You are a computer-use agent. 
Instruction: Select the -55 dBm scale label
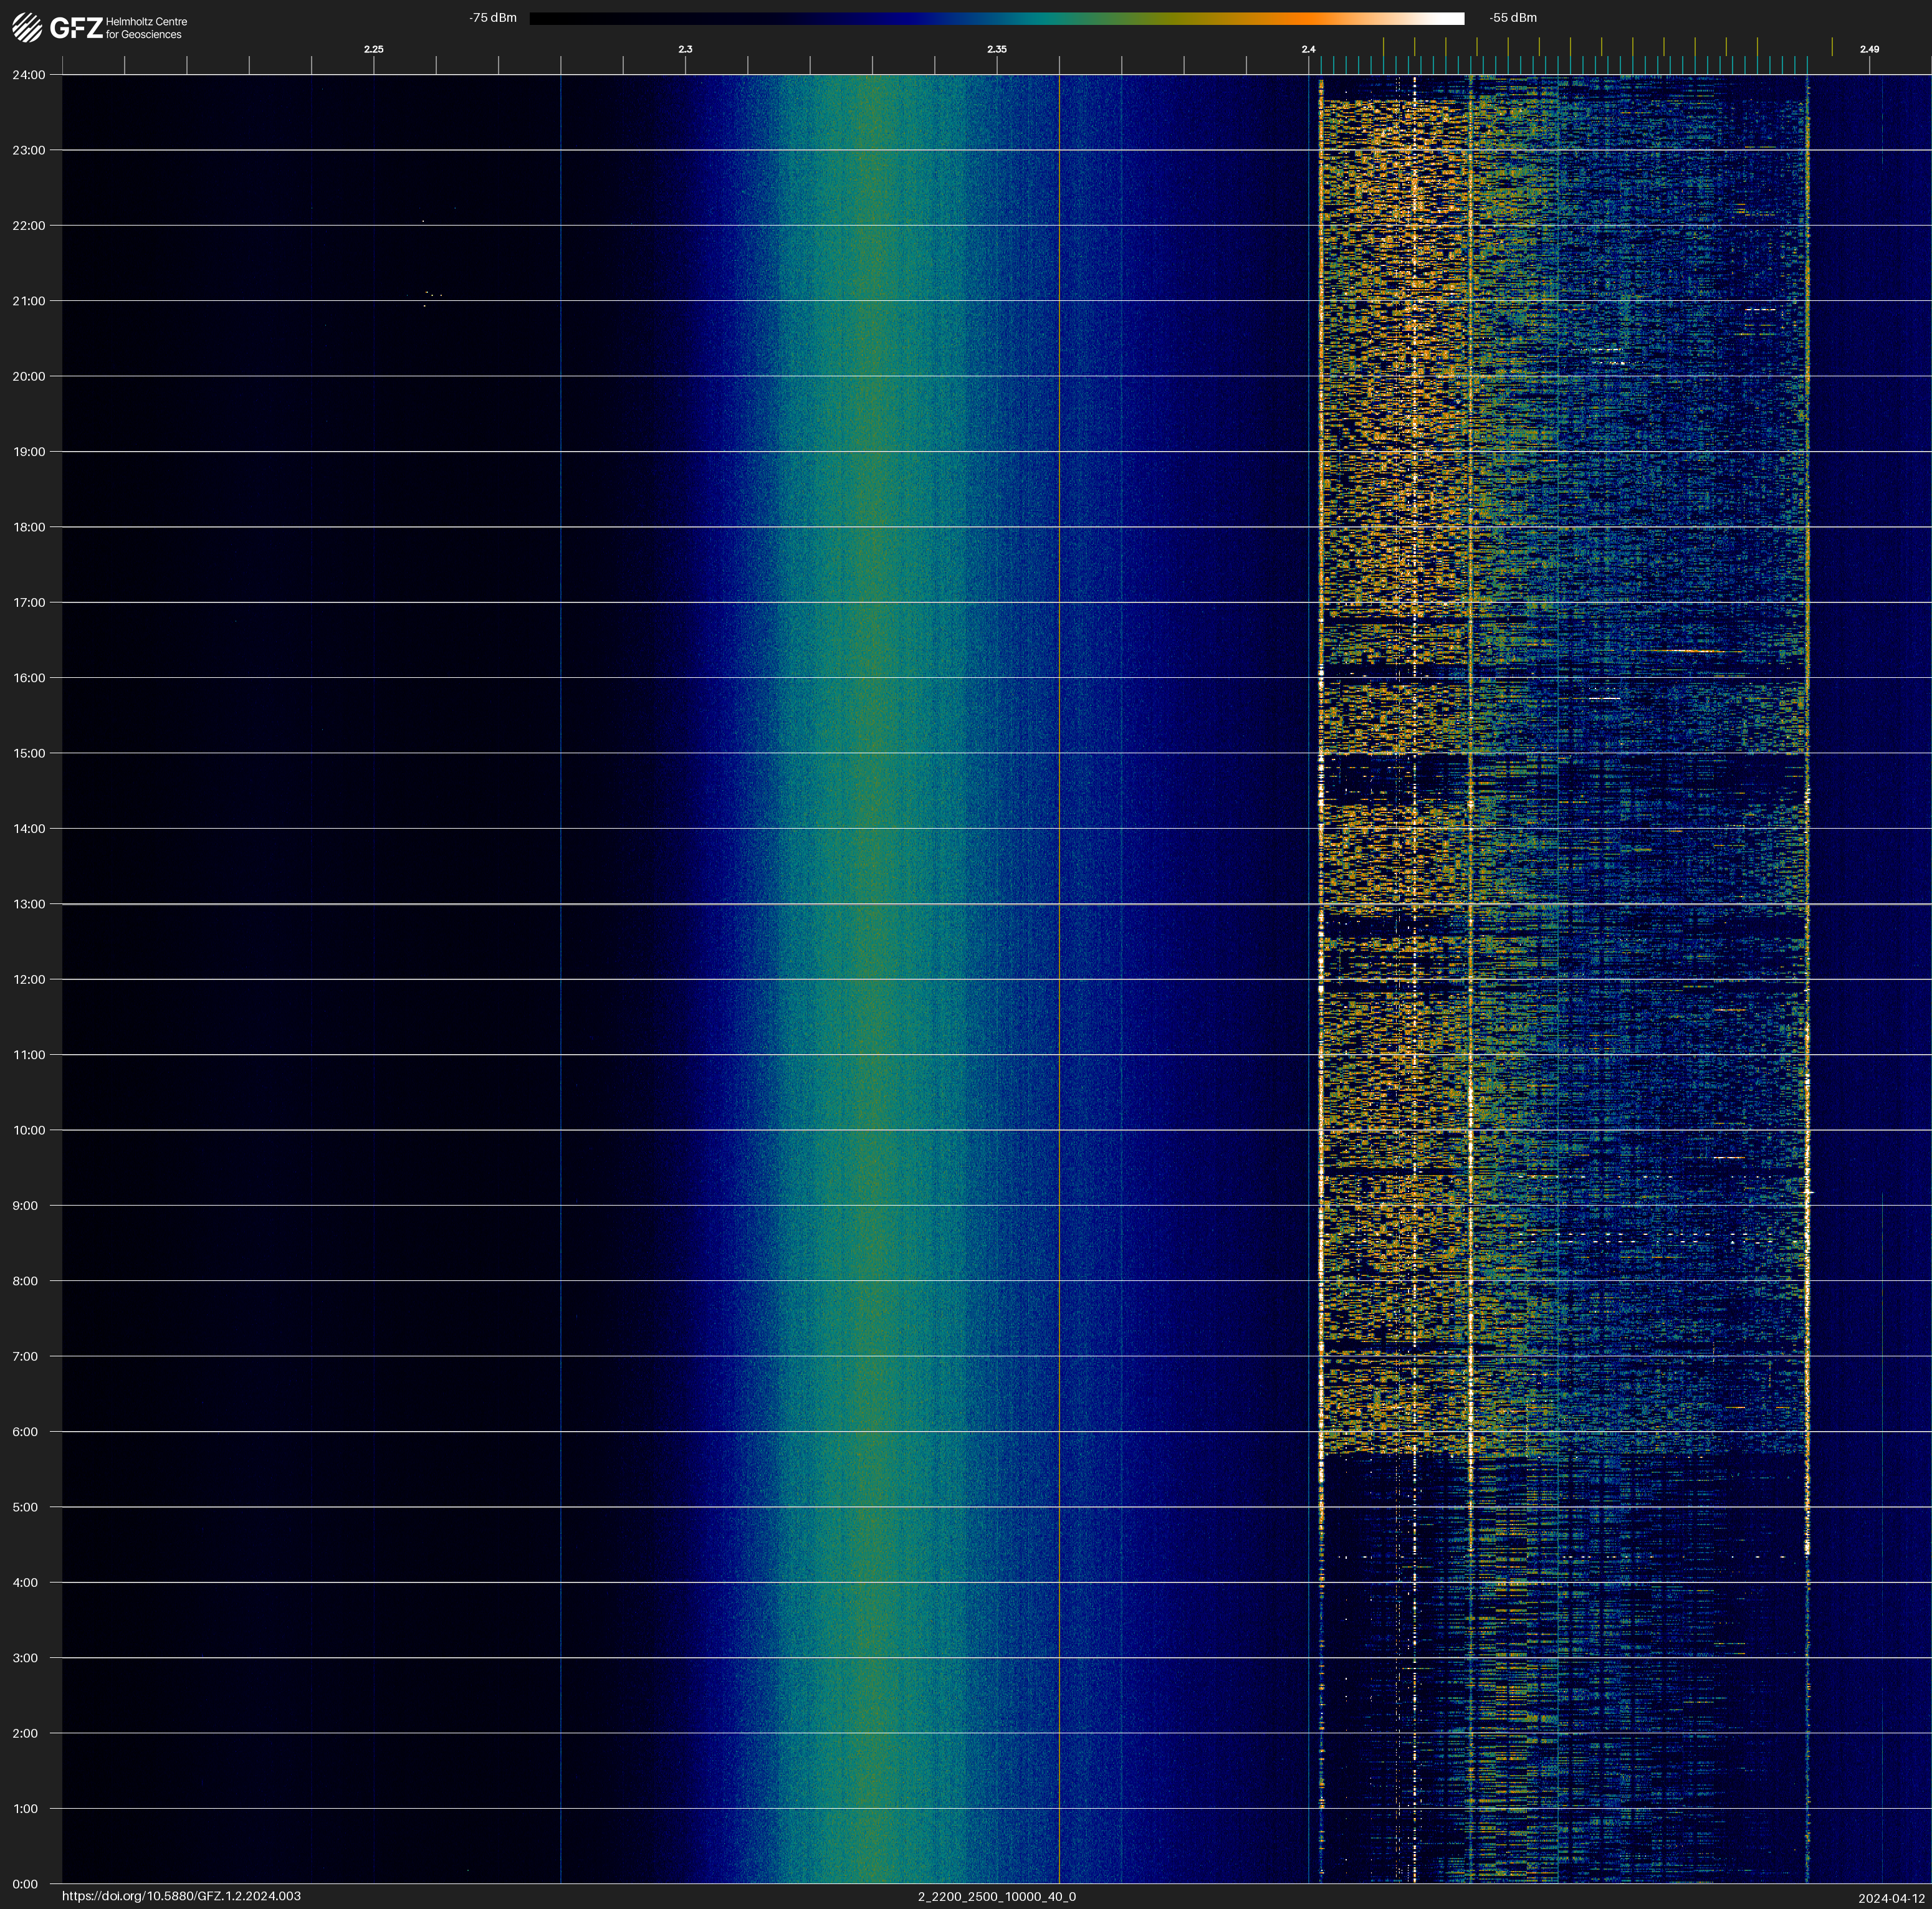coord(1513,18)
